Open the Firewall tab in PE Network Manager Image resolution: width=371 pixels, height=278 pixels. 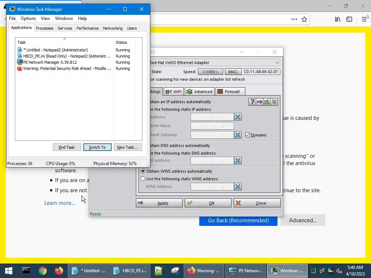pyautogui.click(x=230, y=92)
